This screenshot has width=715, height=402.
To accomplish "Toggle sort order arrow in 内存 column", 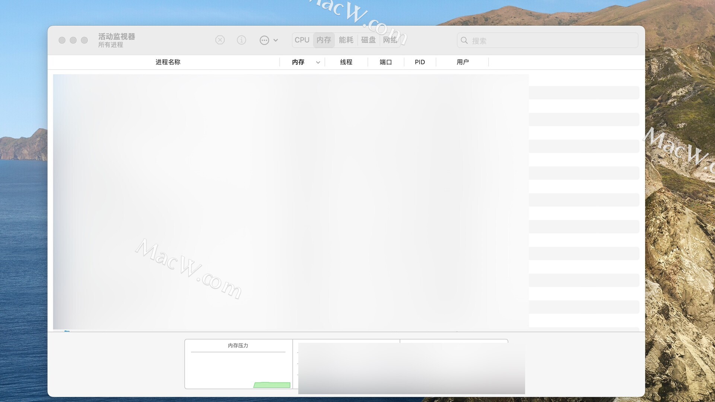I will tap(318, 63).
